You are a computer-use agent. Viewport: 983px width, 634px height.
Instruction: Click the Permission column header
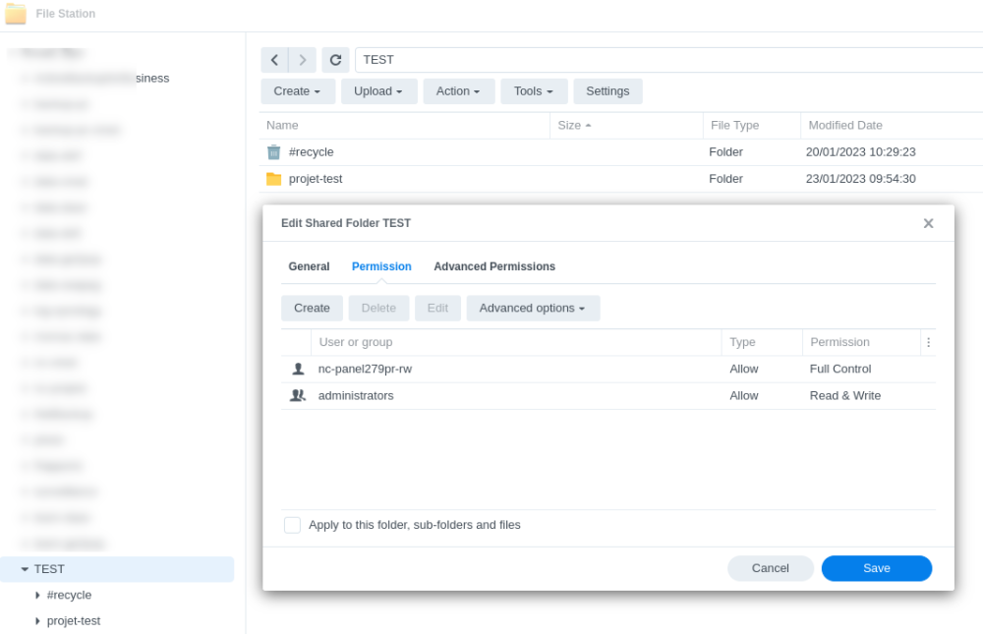pyautogui.click(x=861, y=342)
